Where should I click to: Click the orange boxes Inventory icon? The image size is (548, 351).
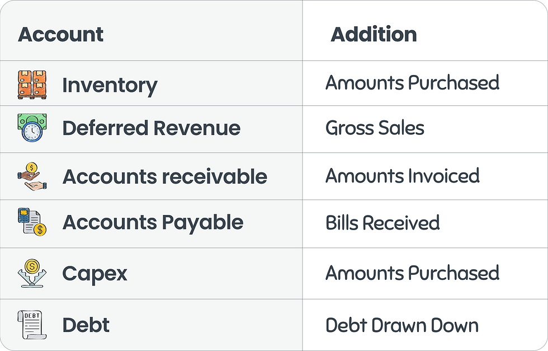tap(32, 85)
